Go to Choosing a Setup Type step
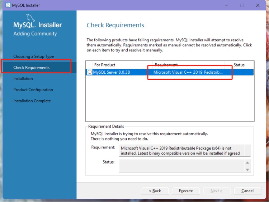This screenshot has height=202, width=269. [33, 56]
